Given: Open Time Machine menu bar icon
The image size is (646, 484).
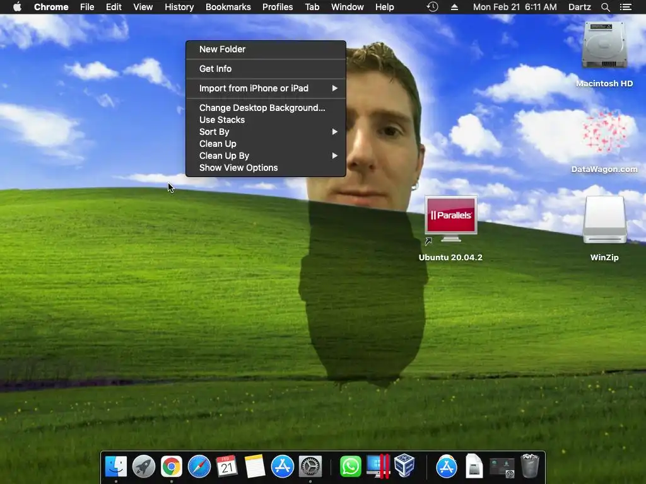Looking at the screenshot, I should (x=432, y=7).
